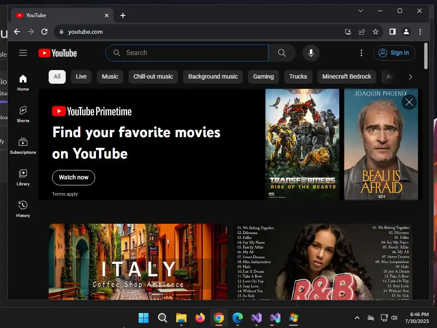This screenshot has width=437, height=328.
Task: Open the Terms apply link
Action: 65,194
